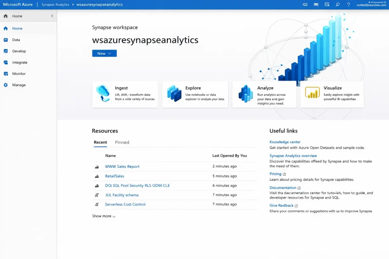Select the Visualize card
The height and width of the screenshot is (259, 389).
click(x=332, y=94)
